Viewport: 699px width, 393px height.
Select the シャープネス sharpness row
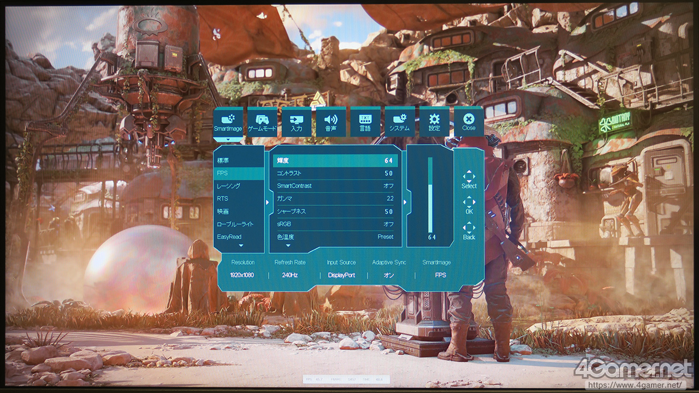click(x=335, y=211)
